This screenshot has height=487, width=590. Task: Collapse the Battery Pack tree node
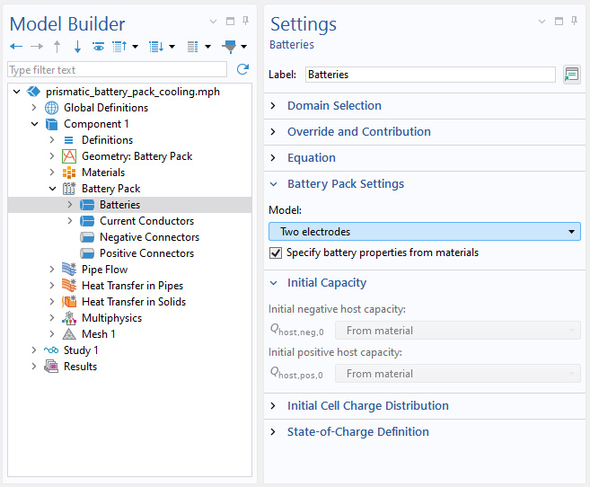click(52, 189)
